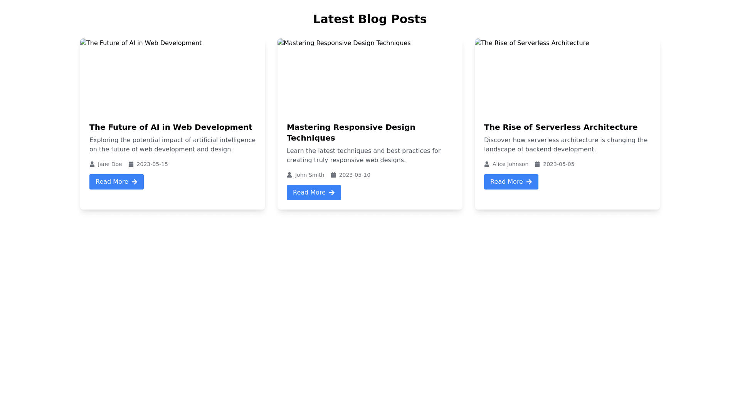Click the arrow icon on the Responsive Design post's Read More button
Viewport: 740px width, 416px height.
pyautogui.click(x=332, y=193)
